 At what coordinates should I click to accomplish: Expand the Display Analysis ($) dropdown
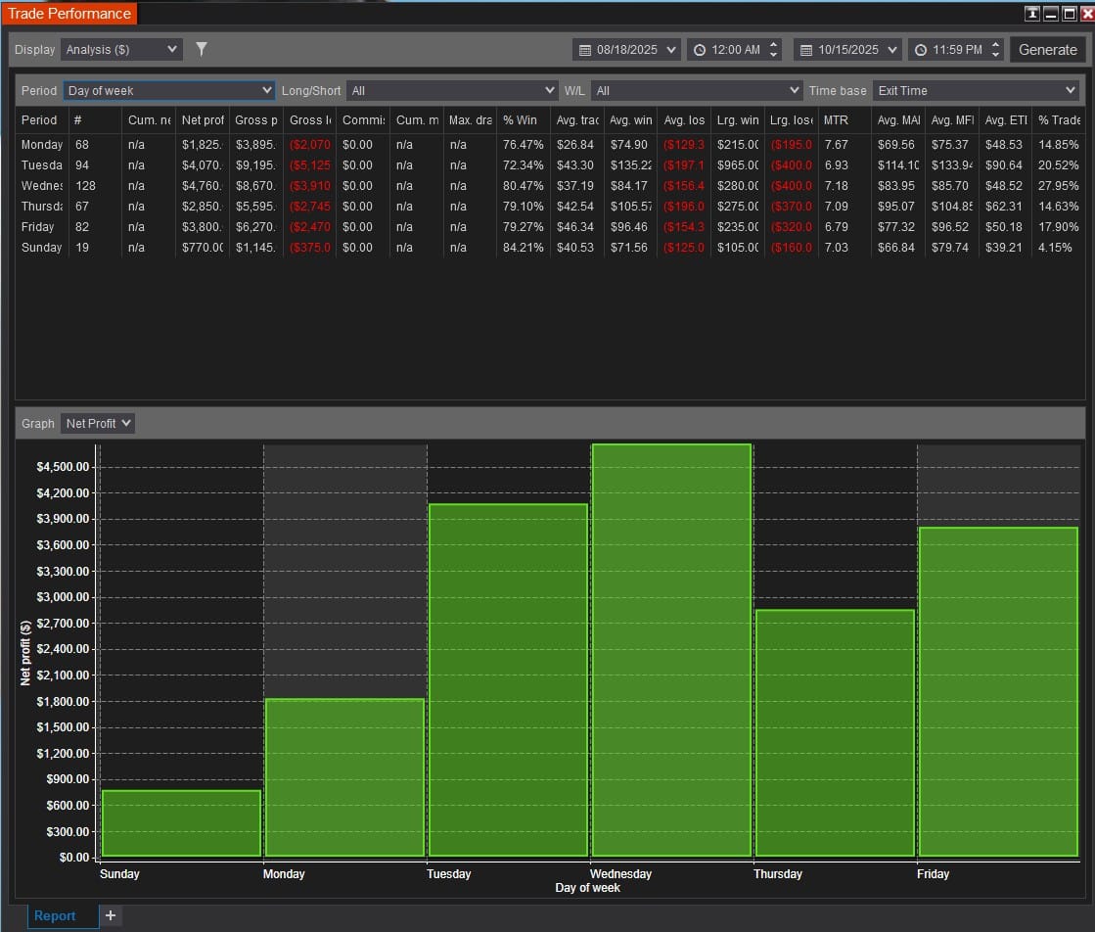tap(121, 49)
